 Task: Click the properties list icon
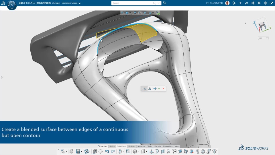[x=95, y=151]
